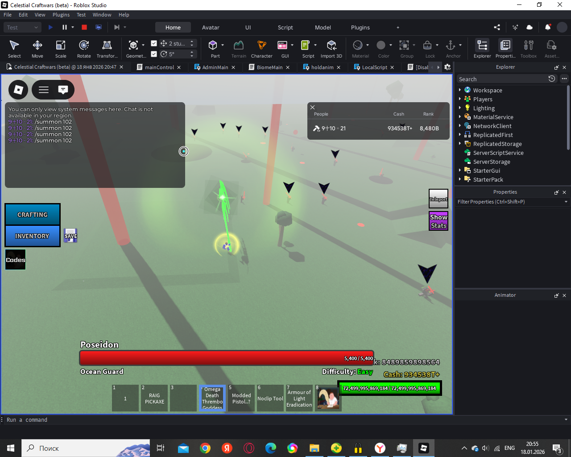Open the Roblox menu icon in viewport

(18, 90)
